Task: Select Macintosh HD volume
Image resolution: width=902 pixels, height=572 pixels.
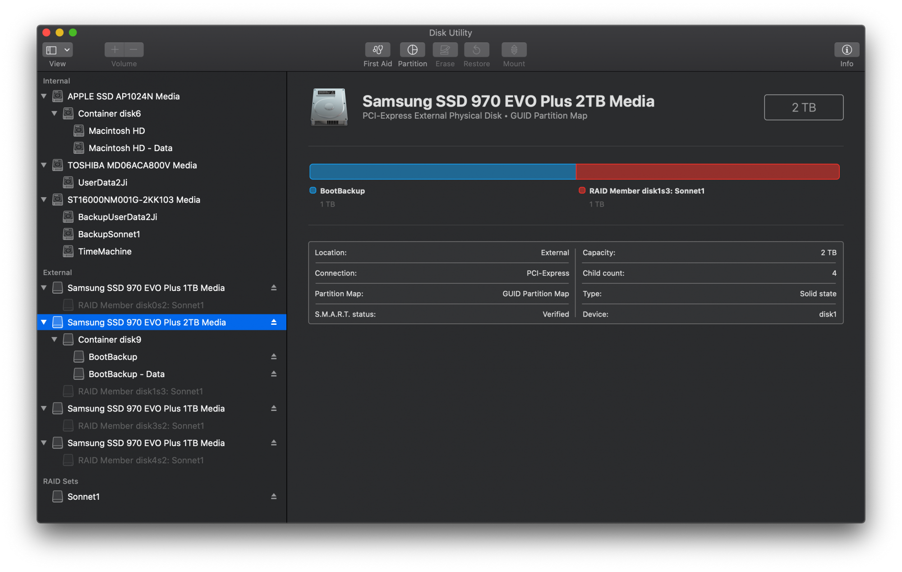Action: tap(161, 131)
